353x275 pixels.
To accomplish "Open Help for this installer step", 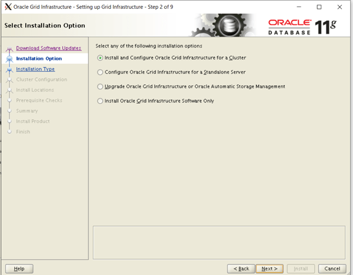I will tap(19, 269).
